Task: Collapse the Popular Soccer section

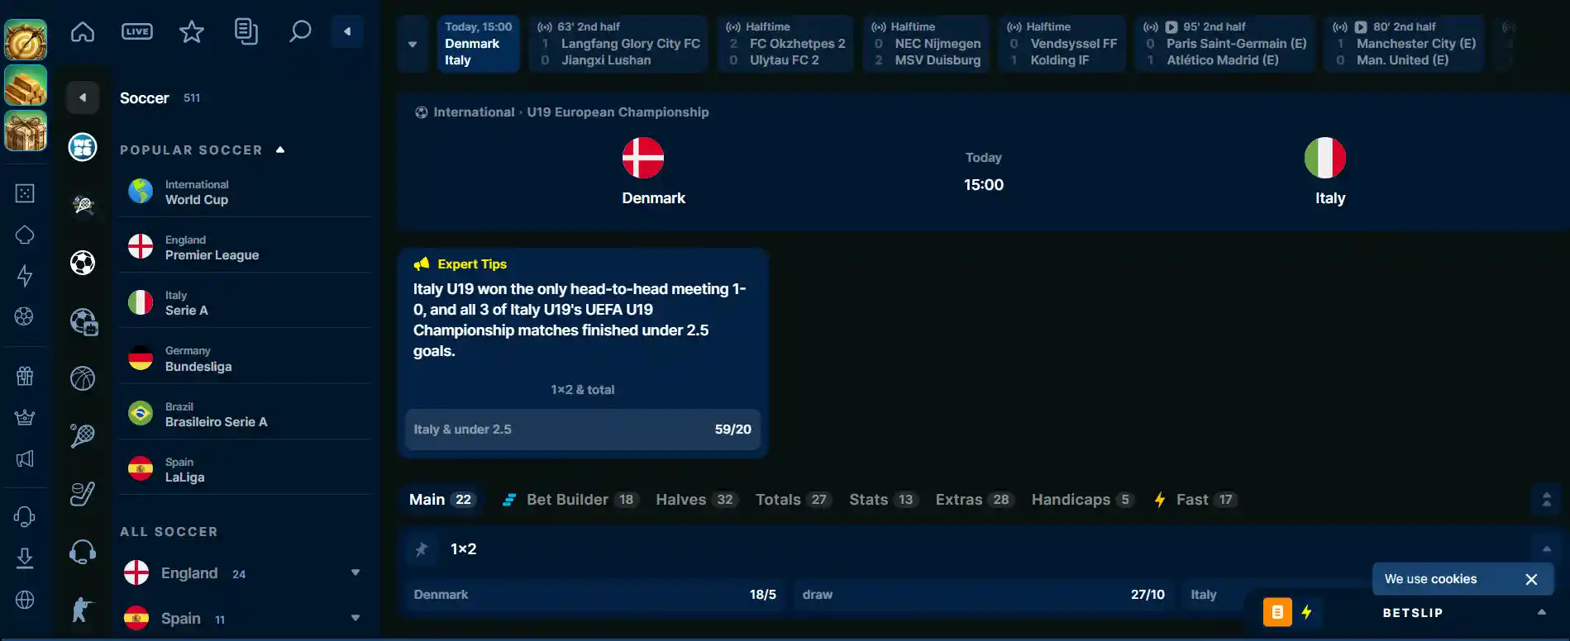Action: [x=280, y=150]
